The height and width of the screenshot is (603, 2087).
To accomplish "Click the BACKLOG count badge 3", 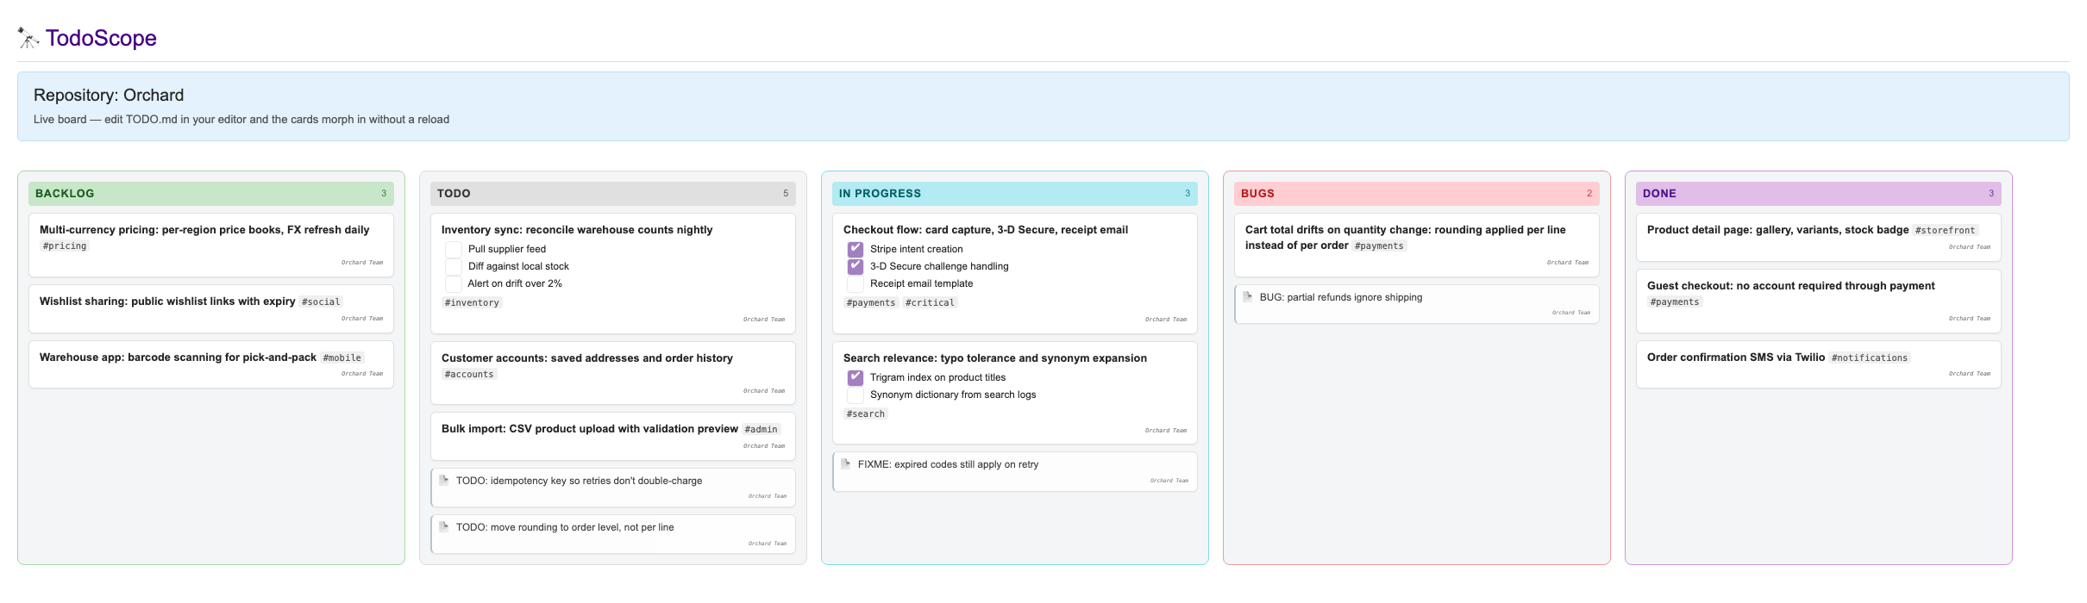I will tap(384, 194).
